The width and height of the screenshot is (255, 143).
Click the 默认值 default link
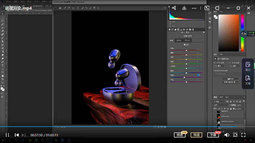click(186, 45)
